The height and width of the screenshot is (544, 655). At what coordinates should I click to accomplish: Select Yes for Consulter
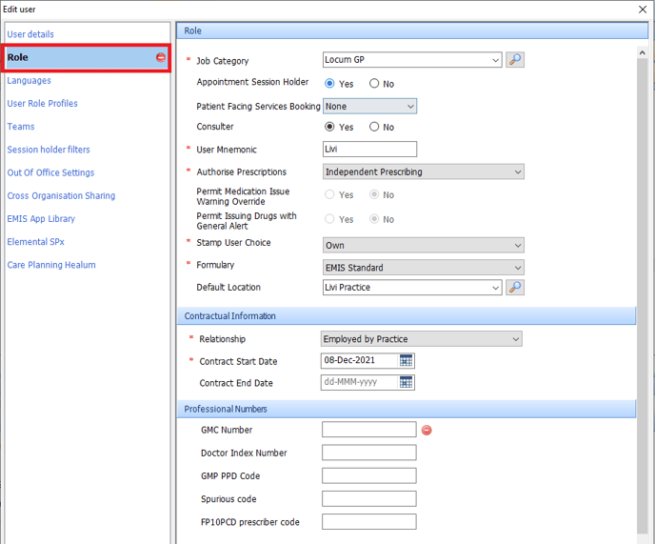pos(330,127)
